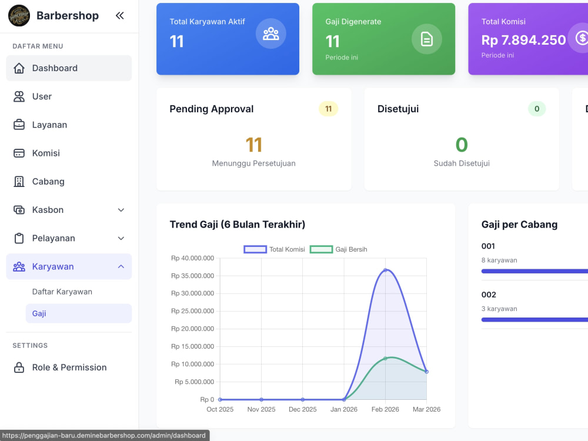Click the green 0 badge on Disetujui

537,109
